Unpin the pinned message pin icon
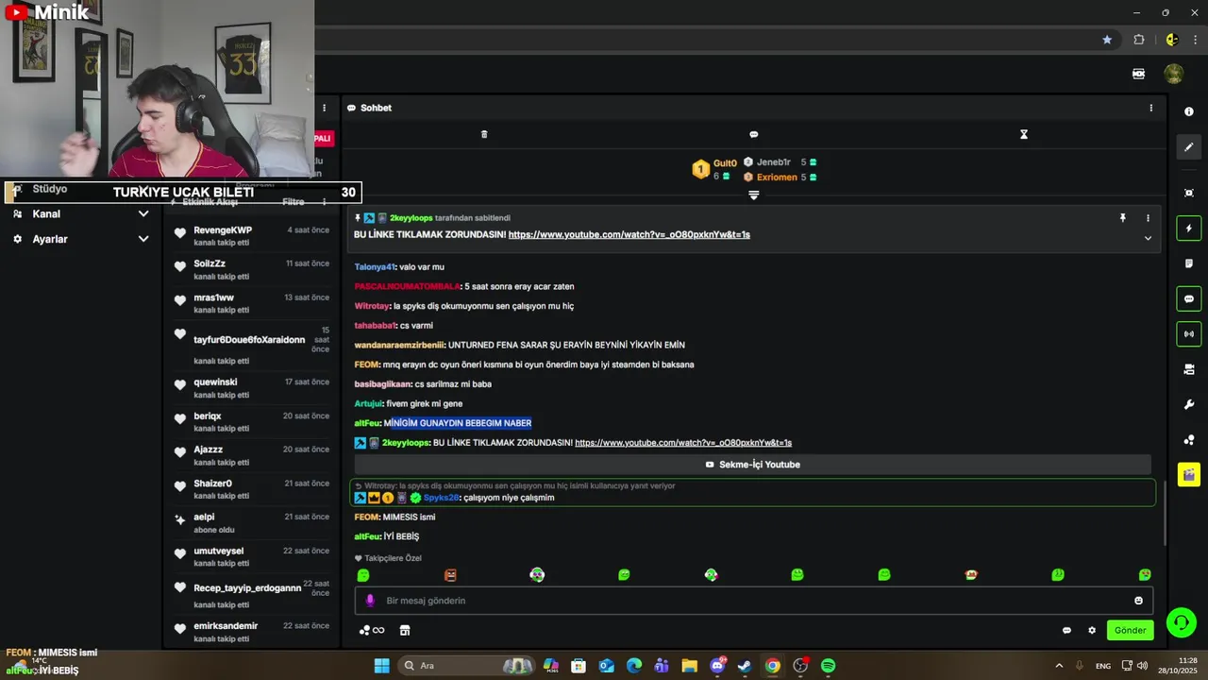1208x680 pixels. [x=1122, y=218]
